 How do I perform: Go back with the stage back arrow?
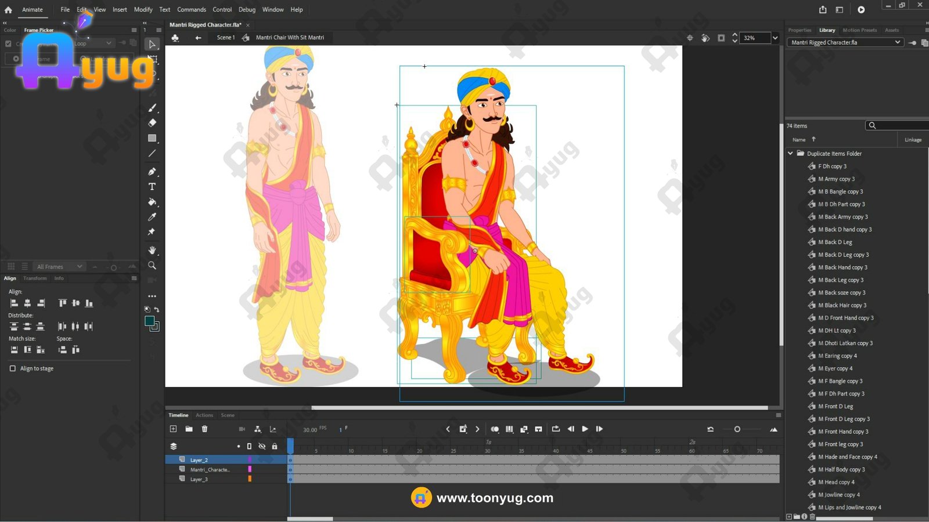[x=199, y=38]
